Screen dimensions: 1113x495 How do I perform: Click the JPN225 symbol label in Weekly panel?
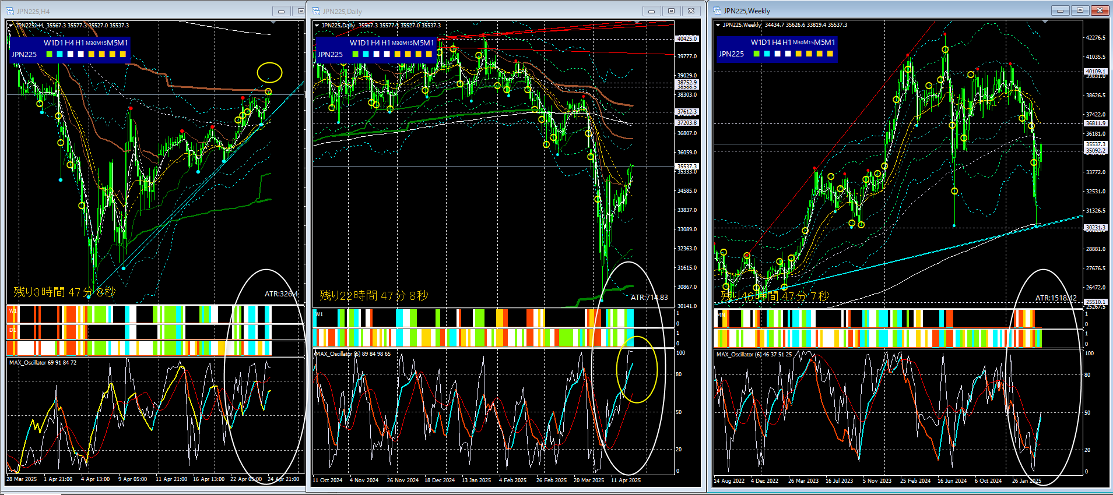click(731, 54)
